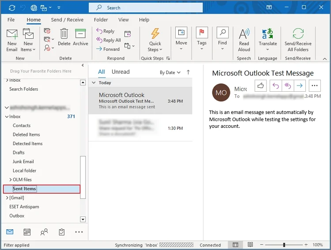Click Reply in the Respond group

tap(105, 31)
